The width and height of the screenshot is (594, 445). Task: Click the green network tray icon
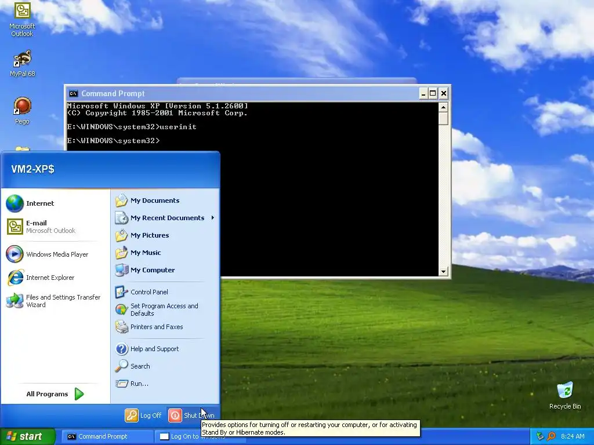[x=540, y=436]
